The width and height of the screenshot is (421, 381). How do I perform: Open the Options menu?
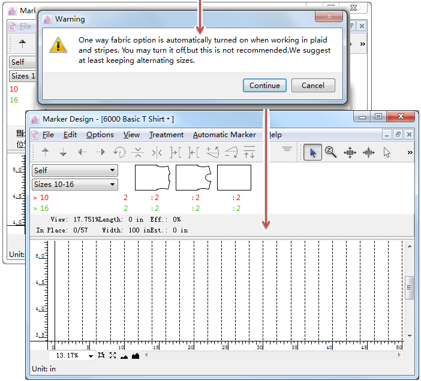(100, 135)
